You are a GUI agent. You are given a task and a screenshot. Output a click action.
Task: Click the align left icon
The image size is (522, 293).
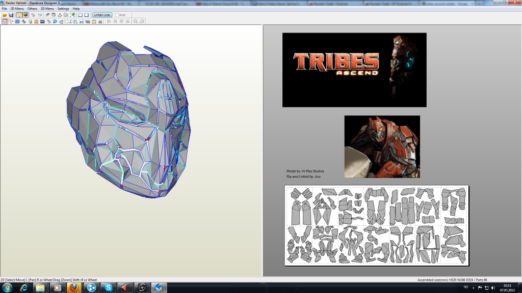pyautogui.click(x=109, y=21)
